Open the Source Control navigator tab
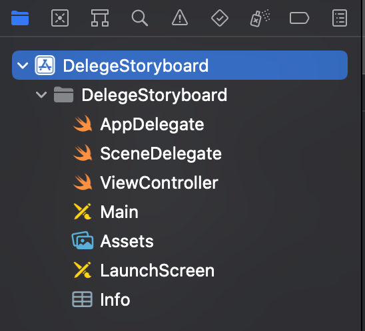Viewport: 365px width, 331px height. click(60, 18)
